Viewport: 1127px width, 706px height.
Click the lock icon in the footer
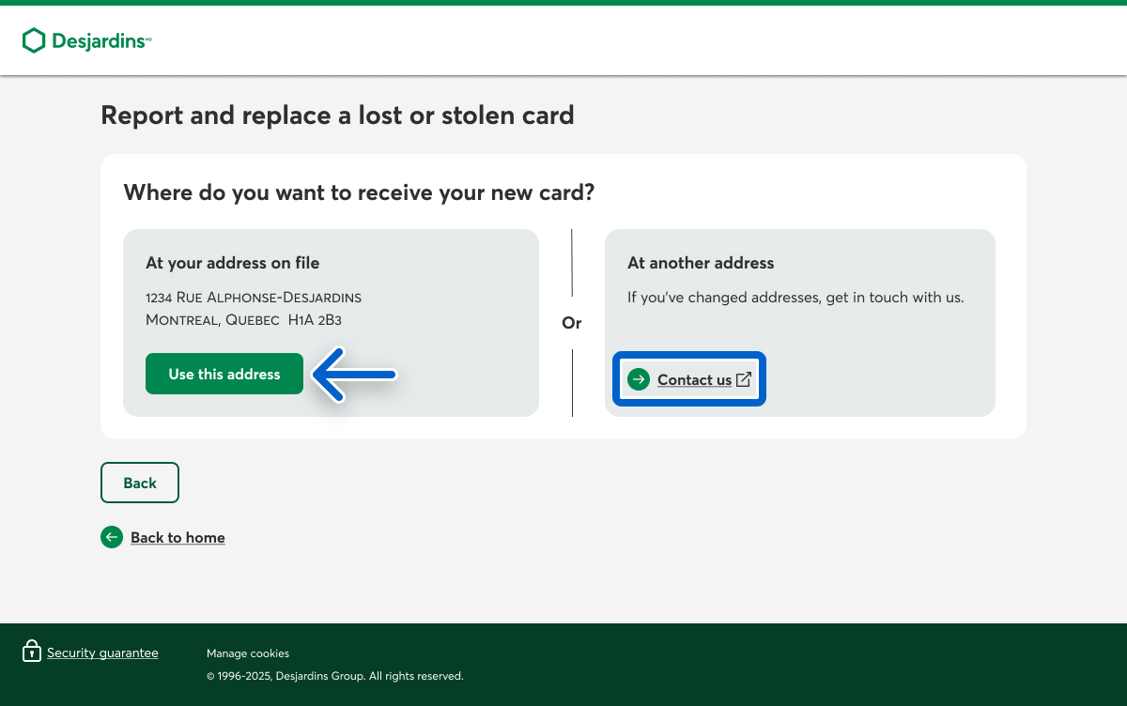[32, 651]
